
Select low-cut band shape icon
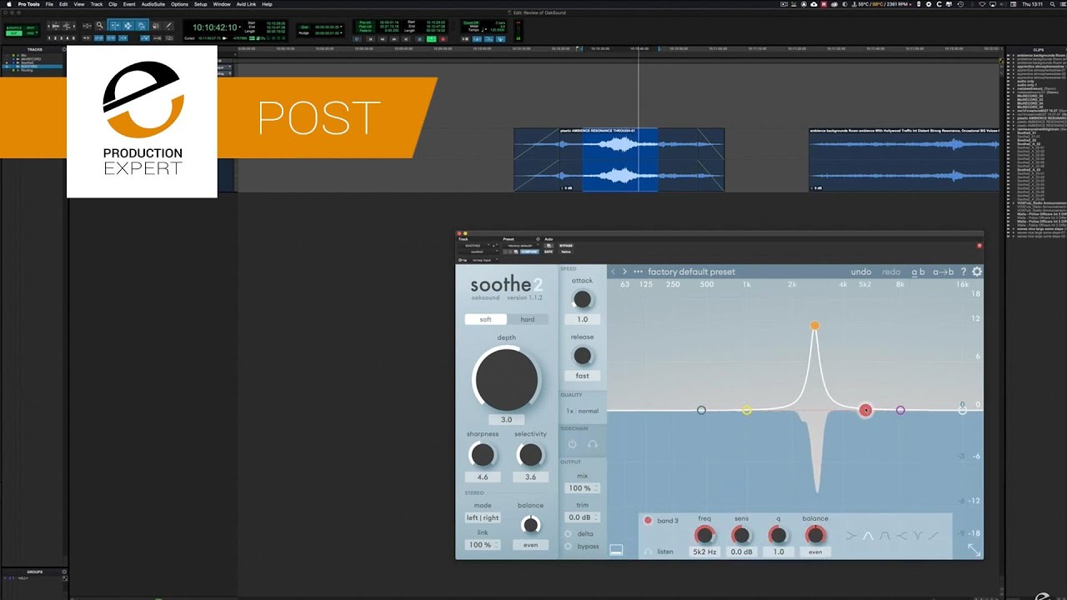click(851, 536)
